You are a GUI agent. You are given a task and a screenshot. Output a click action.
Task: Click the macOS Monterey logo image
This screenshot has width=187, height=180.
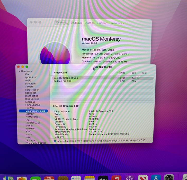55,53
